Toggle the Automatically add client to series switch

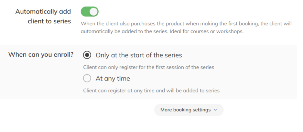(90, 12)
